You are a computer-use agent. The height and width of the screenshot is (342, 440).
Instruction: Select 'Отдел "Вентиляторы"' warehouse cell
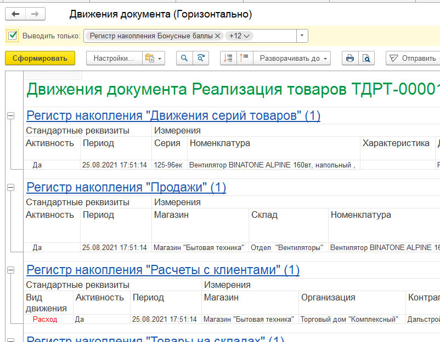[x=289, y=247]
